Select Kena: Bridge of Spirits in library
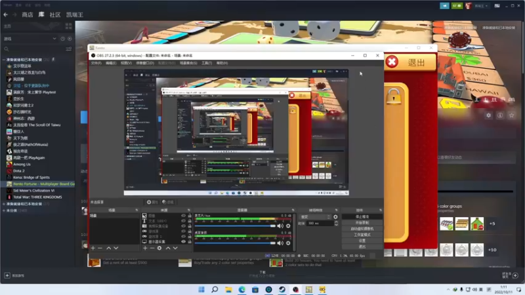The width and height of the screenshot is (525, 295). pos(31,177)
